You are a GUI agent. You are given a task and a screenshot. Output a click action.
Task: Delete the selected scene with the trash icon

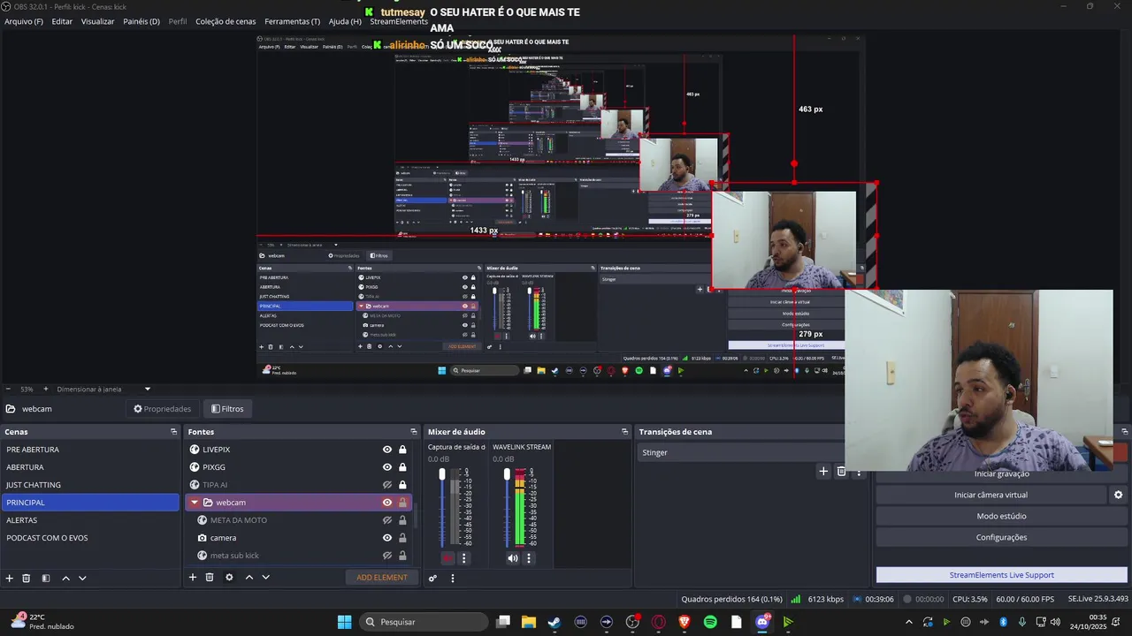coord(27,578)
